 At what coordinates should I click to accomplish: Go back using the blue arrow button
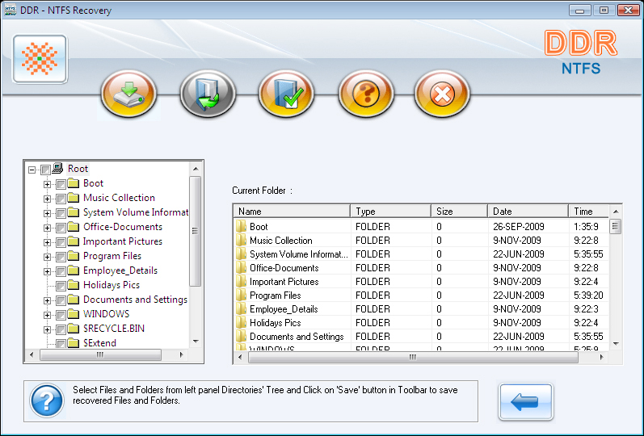pyautogui.click(x=526, y=401)
